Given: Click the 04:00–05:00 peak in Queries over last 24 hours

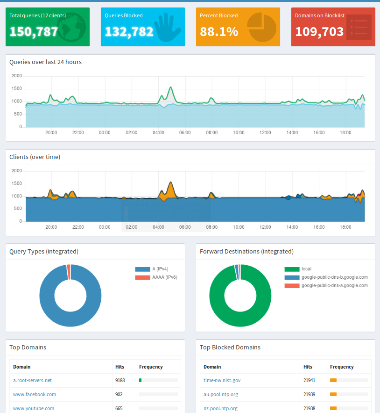Looking at the screenshot, I should coord(171,88).
